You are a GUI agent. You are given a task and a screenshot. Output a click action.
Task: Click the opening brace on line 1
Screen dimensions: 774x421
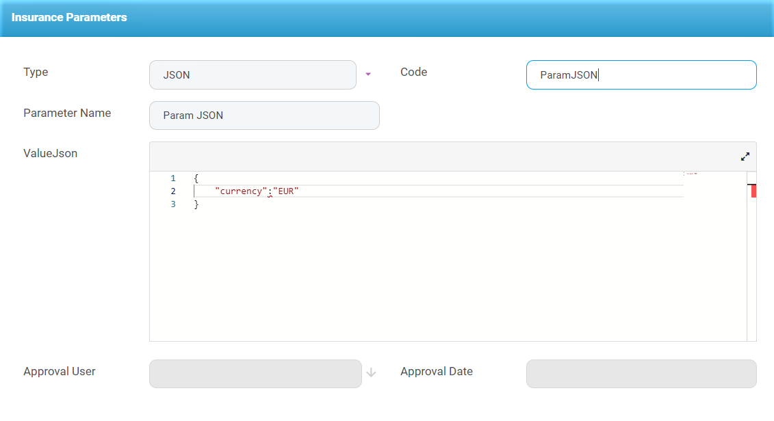pos(196,178)
